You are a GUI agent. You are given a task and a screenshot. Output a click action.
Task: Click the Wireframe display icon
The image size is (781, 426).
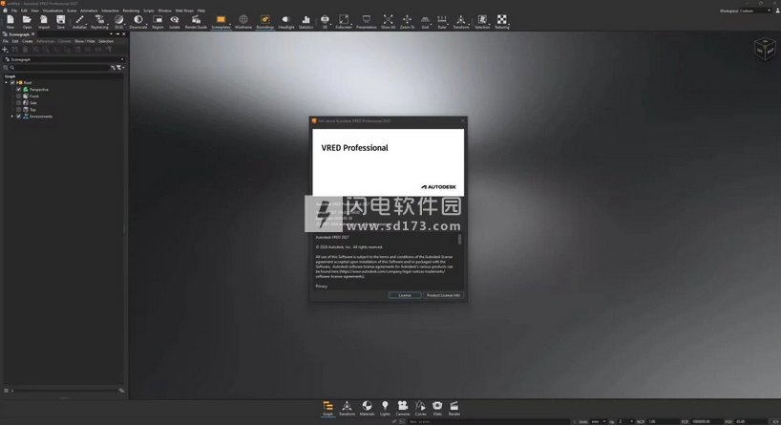pos(243,20)
